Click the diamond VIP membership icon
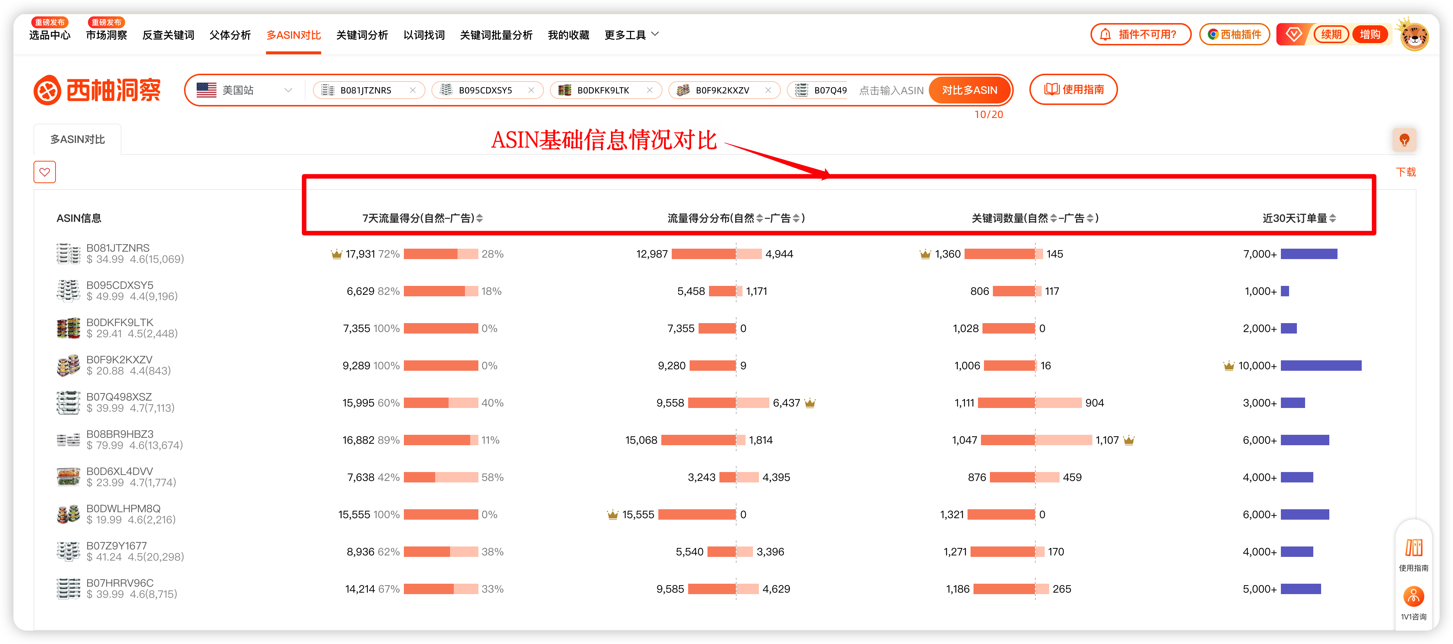Viewport: 1453px width, 644px height. coord(1294,34)
